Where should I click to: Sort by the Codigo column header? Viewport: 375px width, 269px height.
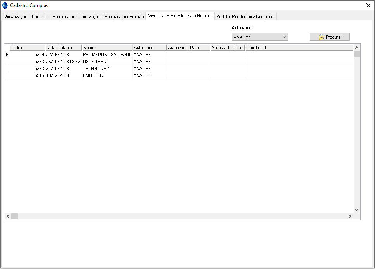27,48
